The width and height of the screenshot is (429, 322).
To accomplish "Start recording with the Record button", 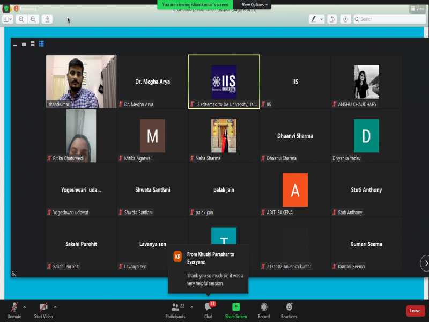I will click(264, 310).
